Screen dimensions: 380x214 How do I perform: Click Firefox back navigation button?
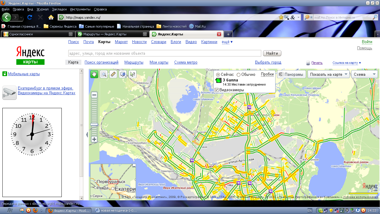(7, 17)
